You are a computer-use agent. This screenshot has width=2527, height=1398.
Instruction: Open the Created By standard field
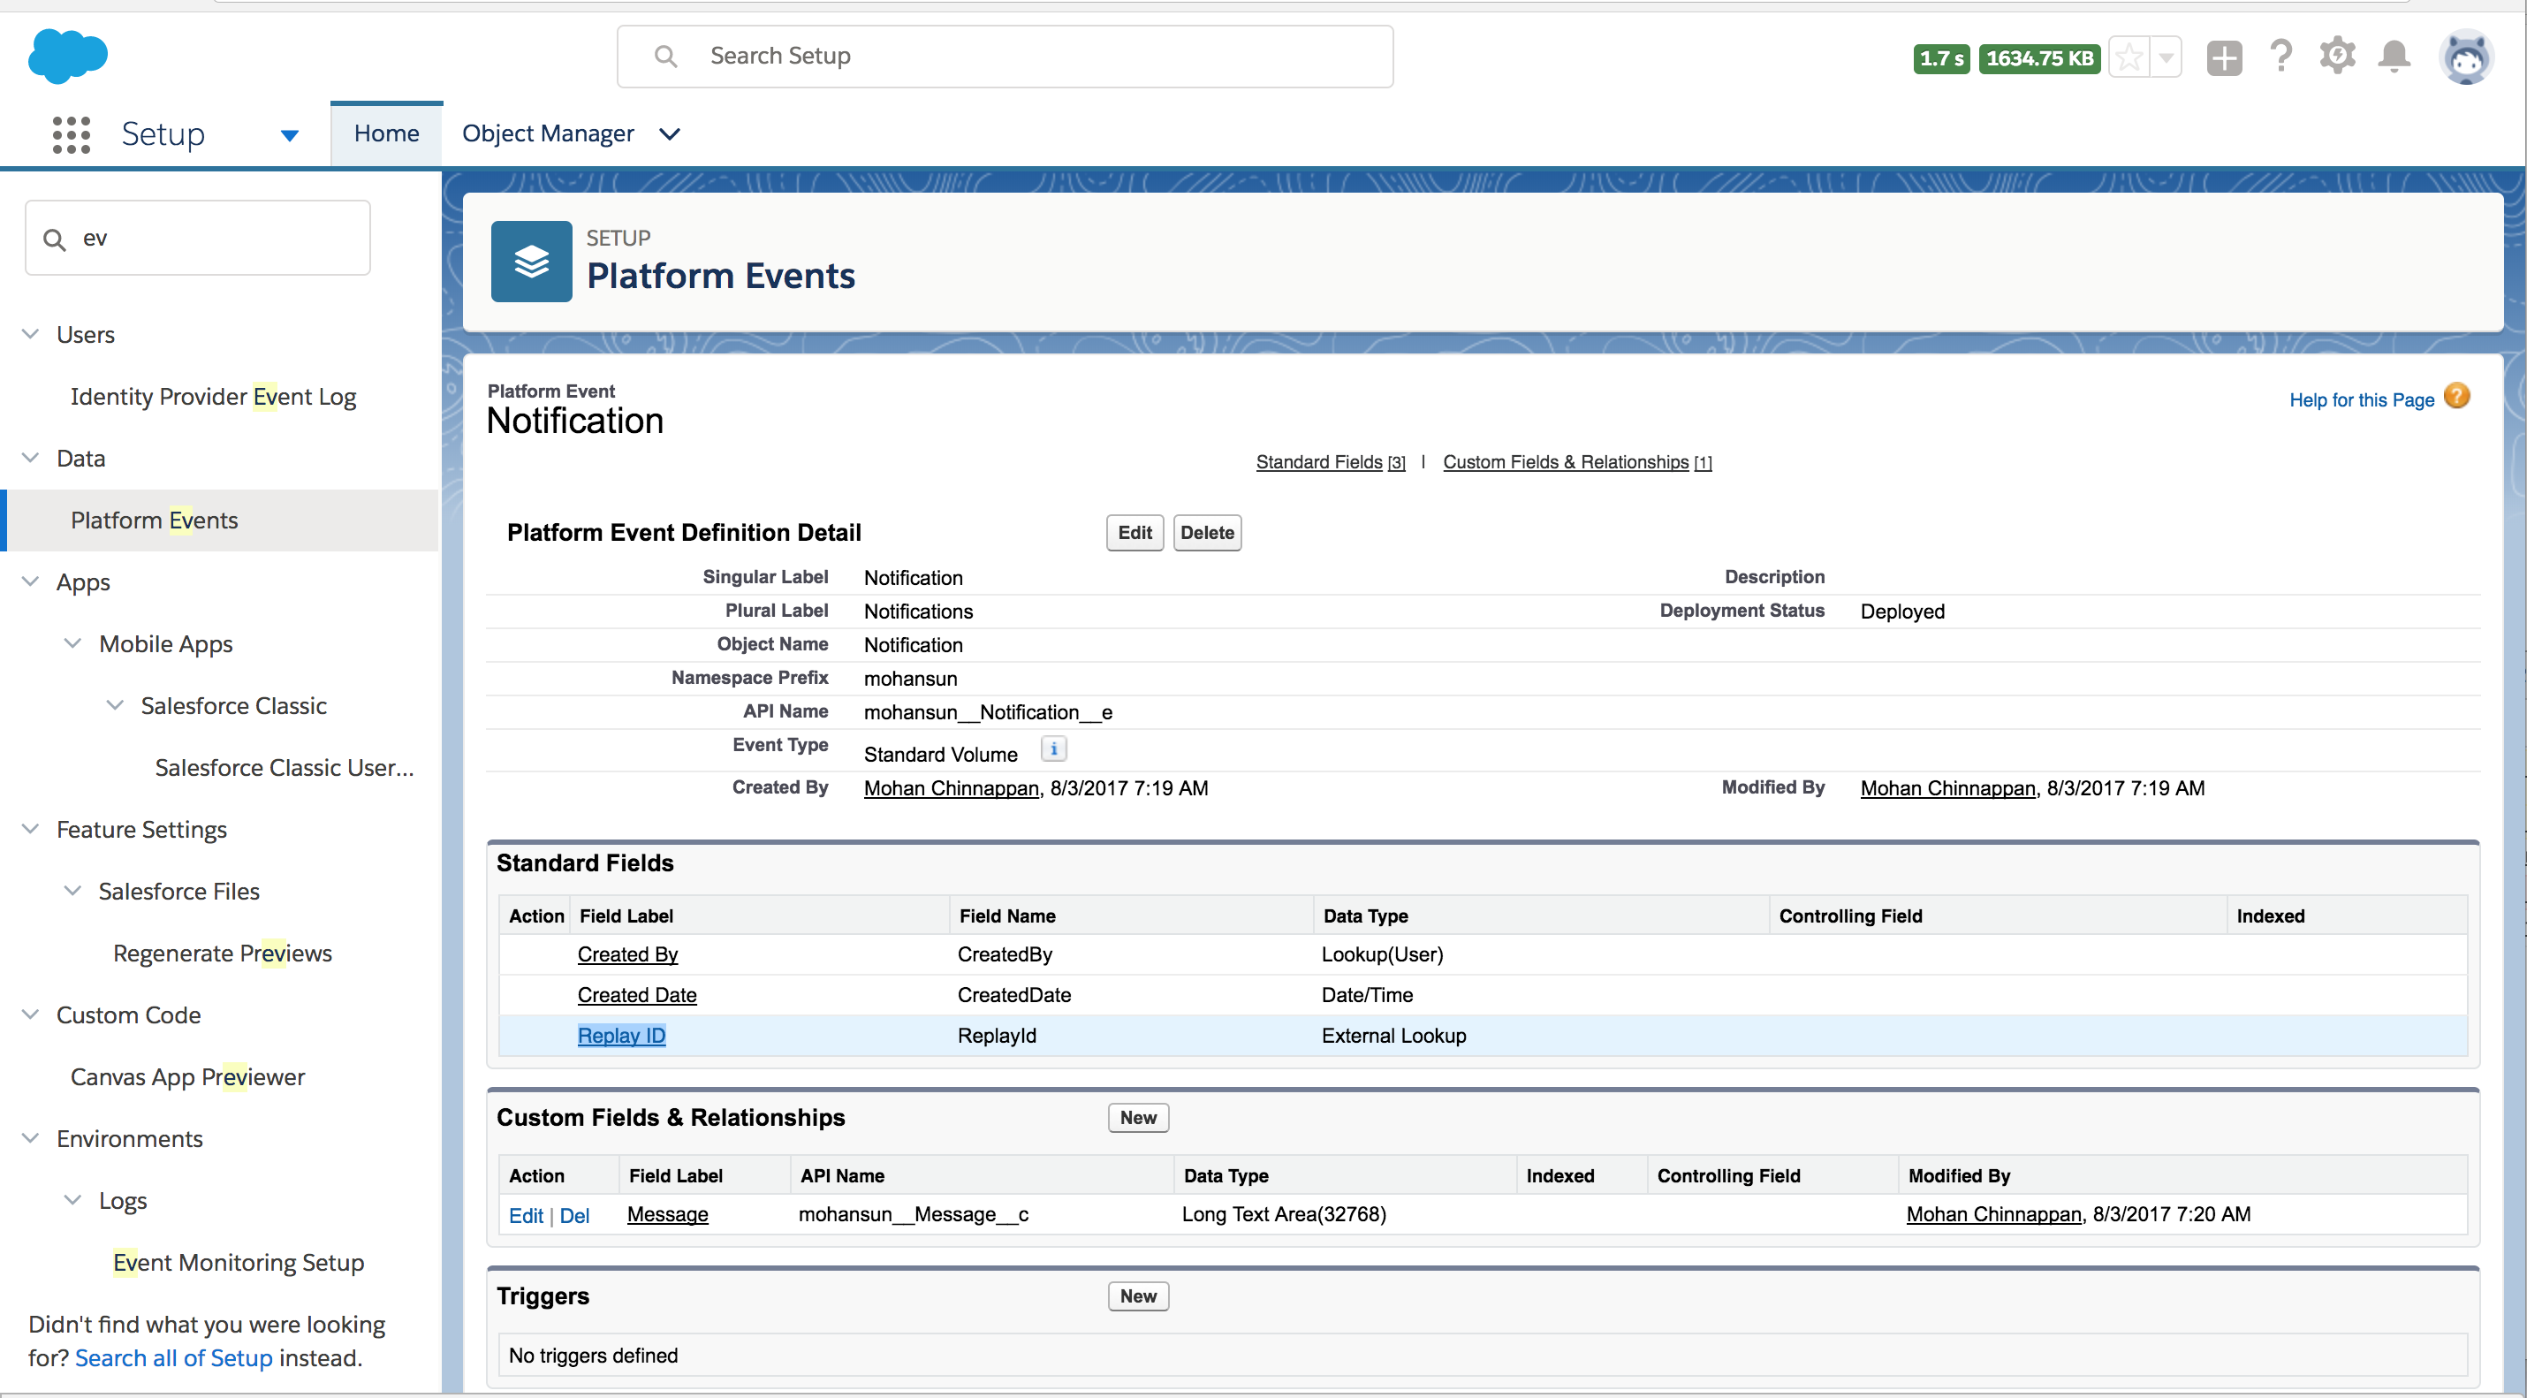(628, 954)
